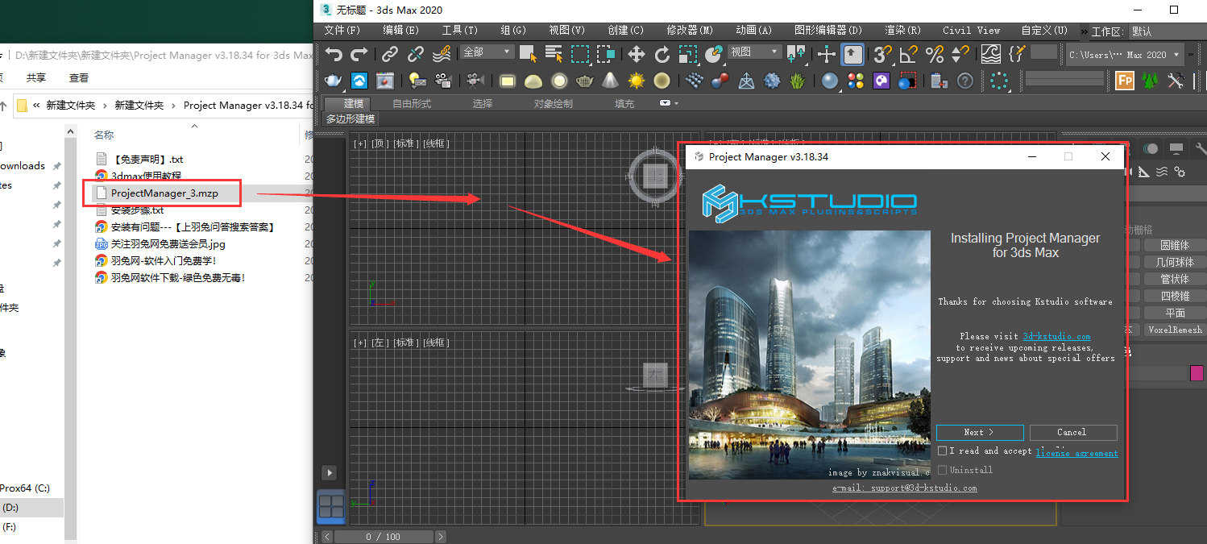Click the yellow sun light icon
Viewport: 1207px width, 544px height.
pyautogui.click(x=637, y=81)
